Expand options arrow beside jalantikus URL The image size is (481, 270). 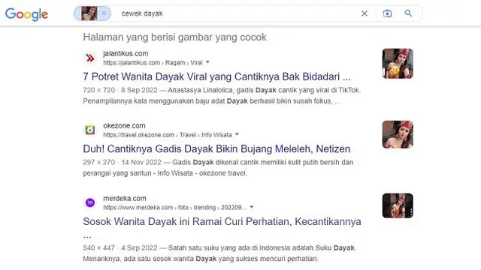pyautogui.click(x=207, y=62)
